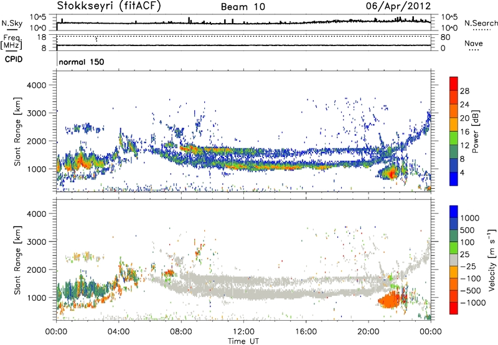498x345 pixels.
Task: Click the light green band of the power colorbar
Action: click(x=454, y=138)
